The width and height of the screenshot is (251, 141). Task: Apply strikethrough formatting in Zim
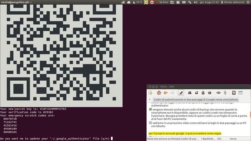coord(209,93)
